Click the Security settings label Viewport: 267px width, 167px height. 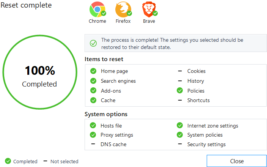206,144
